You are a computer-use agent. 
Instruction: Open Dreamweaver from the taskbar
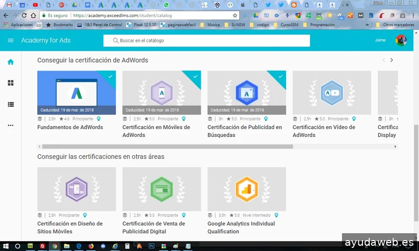(x=30, y=246)
